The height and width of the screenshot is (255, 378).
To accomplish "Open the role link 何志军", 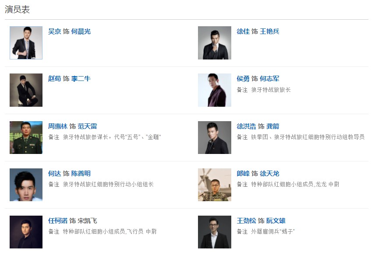I will [x=269, y=79].
